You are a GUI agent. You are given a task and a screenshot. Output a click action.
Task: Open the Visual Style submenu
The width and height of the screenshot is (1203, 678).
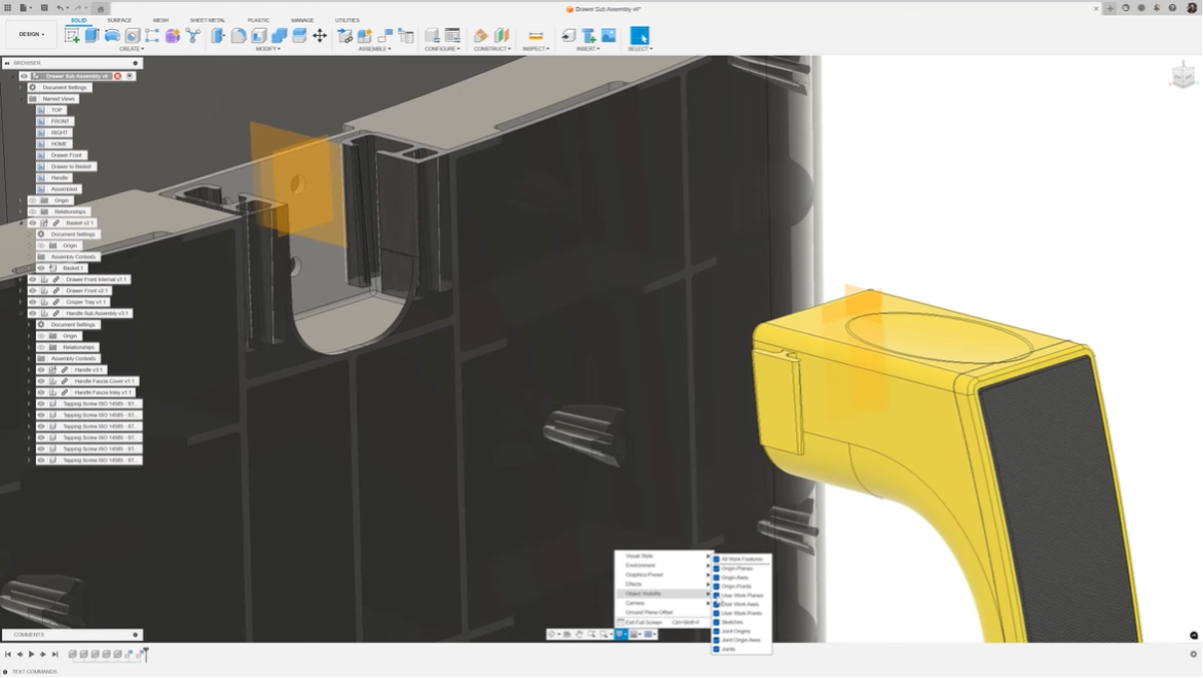point(663,556)
